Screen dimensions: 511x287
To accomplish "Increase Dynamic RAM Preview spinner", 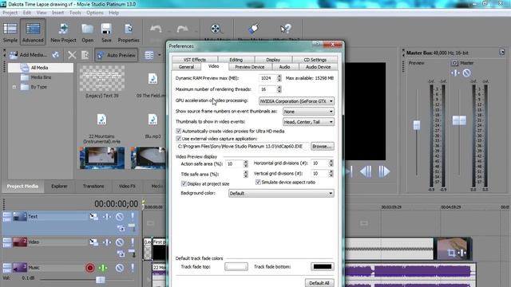I will 279,77.
